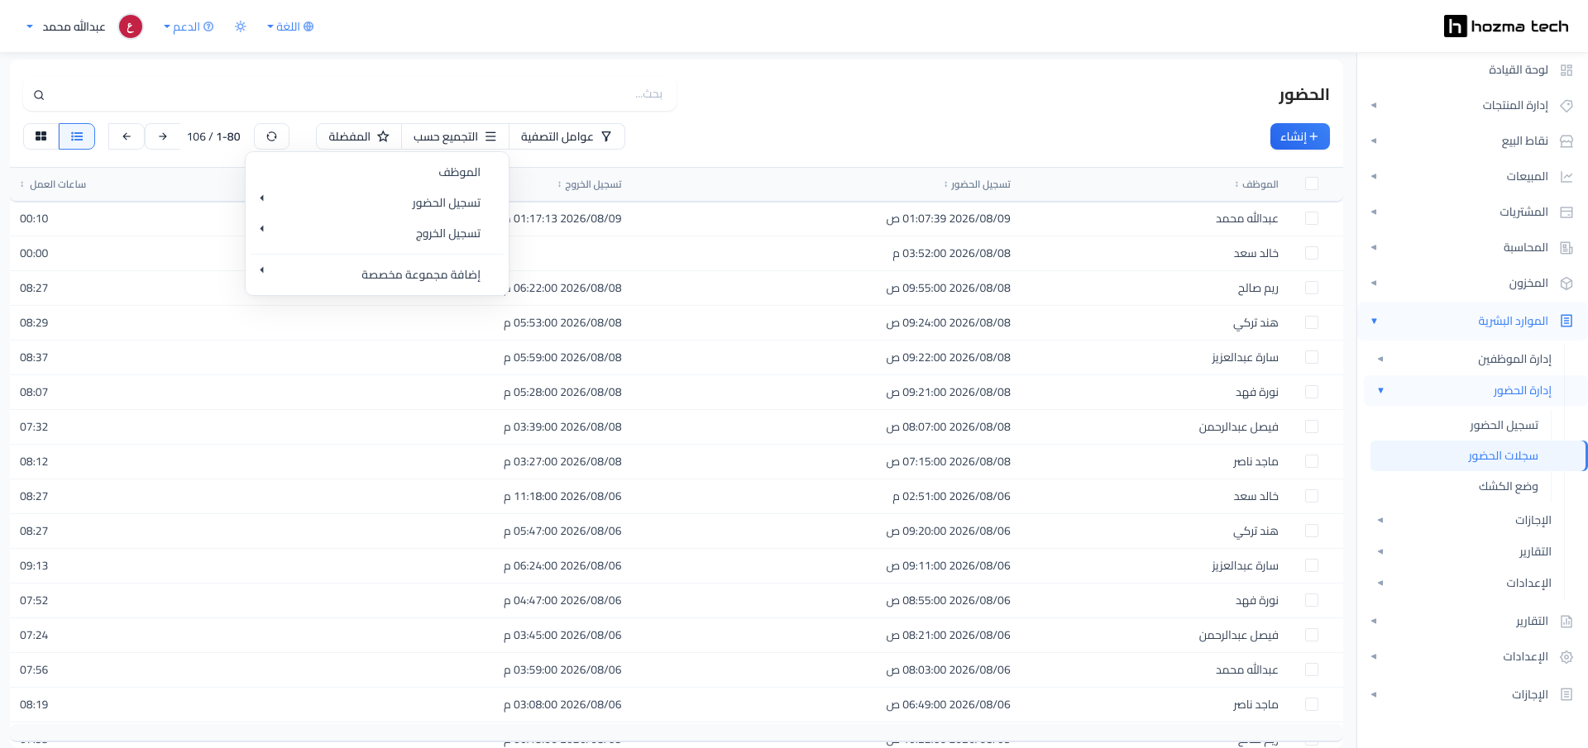This screenshot has width=1588, height=748.
Task: Open عوامل التصفية filters
Action: pyautogui.click(x=567, y=136)
